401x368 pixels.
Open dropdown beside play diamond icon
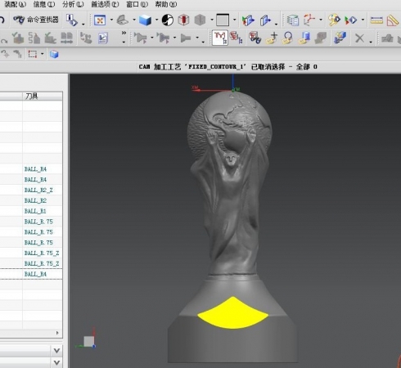363,20
